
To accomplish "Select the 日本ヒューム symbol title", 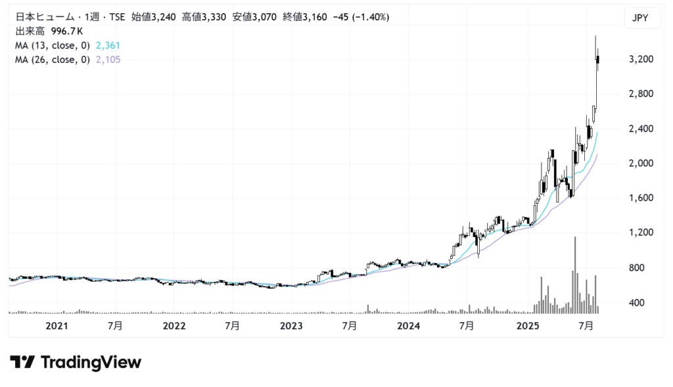I will click(45, 17).
